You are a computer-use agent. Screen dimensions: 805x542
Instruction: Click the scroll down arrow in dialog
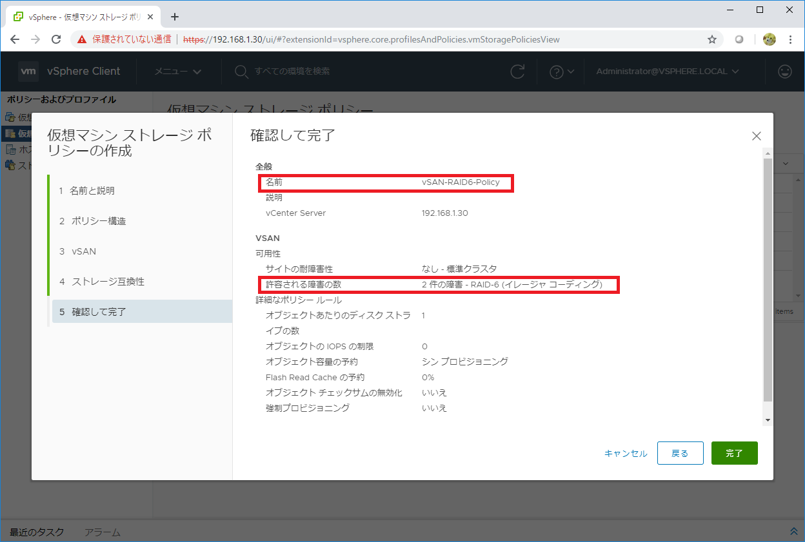point(768,420)
